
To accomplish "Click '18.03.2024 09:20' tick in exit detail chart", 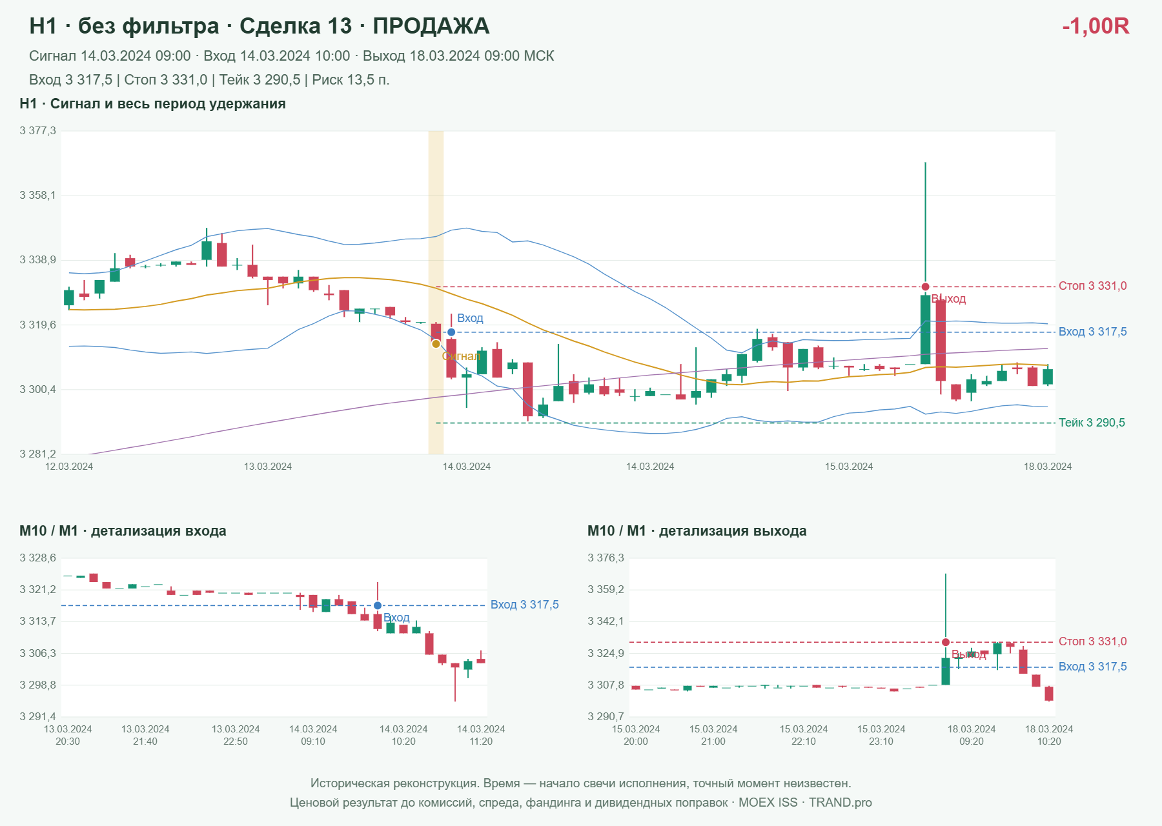I will pos(972,735).
